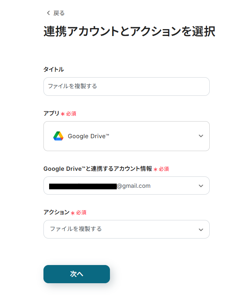Click the Google Drive logo icon
This screenshot has width=252, height=301.
tap(58, 136)
